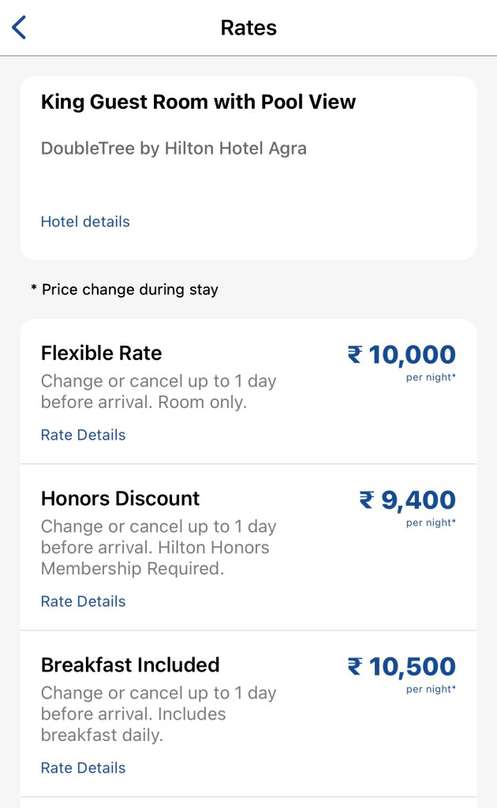Tap the Flexible Rate room only description

tap(158, 391)
